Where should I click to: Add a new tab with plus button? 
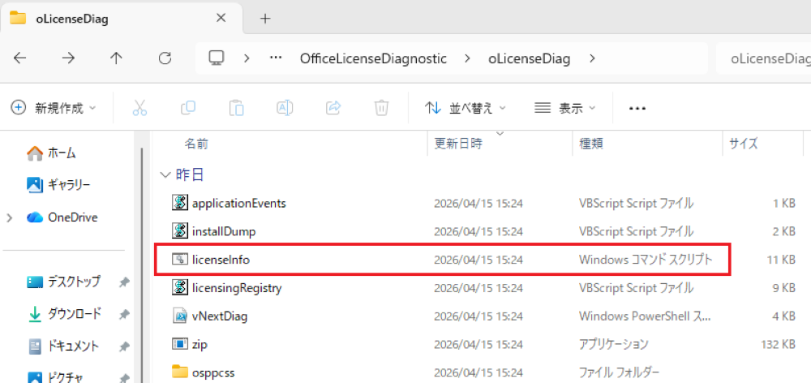click(x=264, y=19)
